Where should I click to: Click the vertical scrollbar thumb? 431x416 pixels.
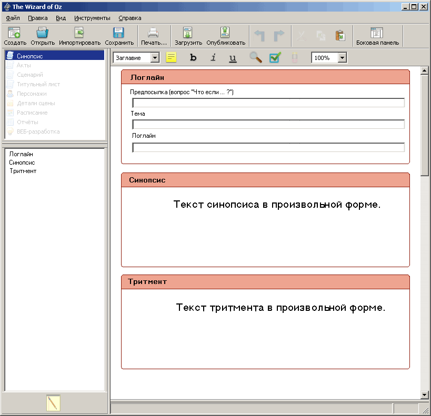[424, 125]
